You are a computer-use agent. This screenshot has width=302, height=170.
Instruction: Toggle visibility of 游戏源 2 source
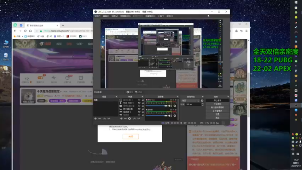[139, 112]
